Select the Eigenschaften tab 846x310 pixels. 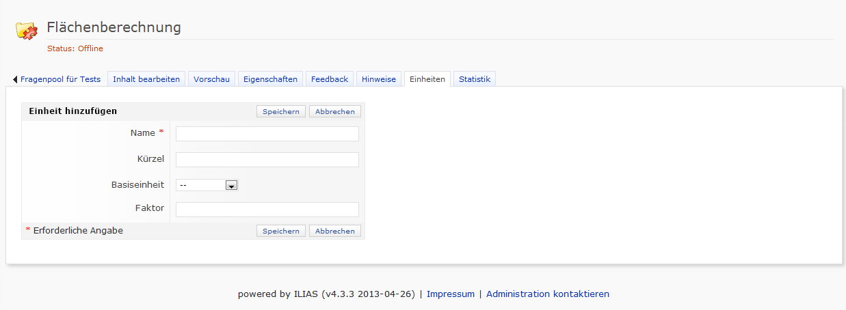[x=271, y=79]
